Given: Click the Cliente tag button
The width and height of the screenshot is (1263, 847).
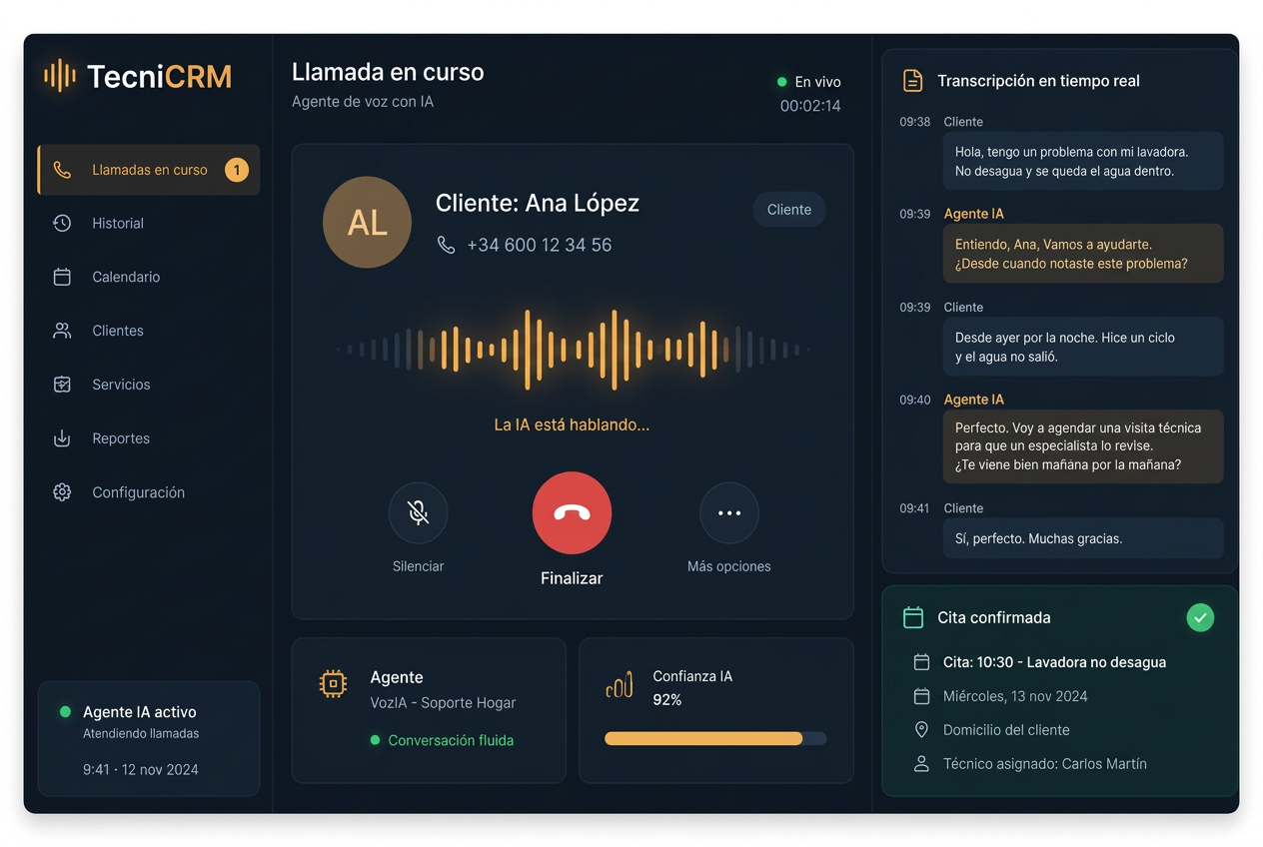Looking at the screenshot, I should (789, 210).
